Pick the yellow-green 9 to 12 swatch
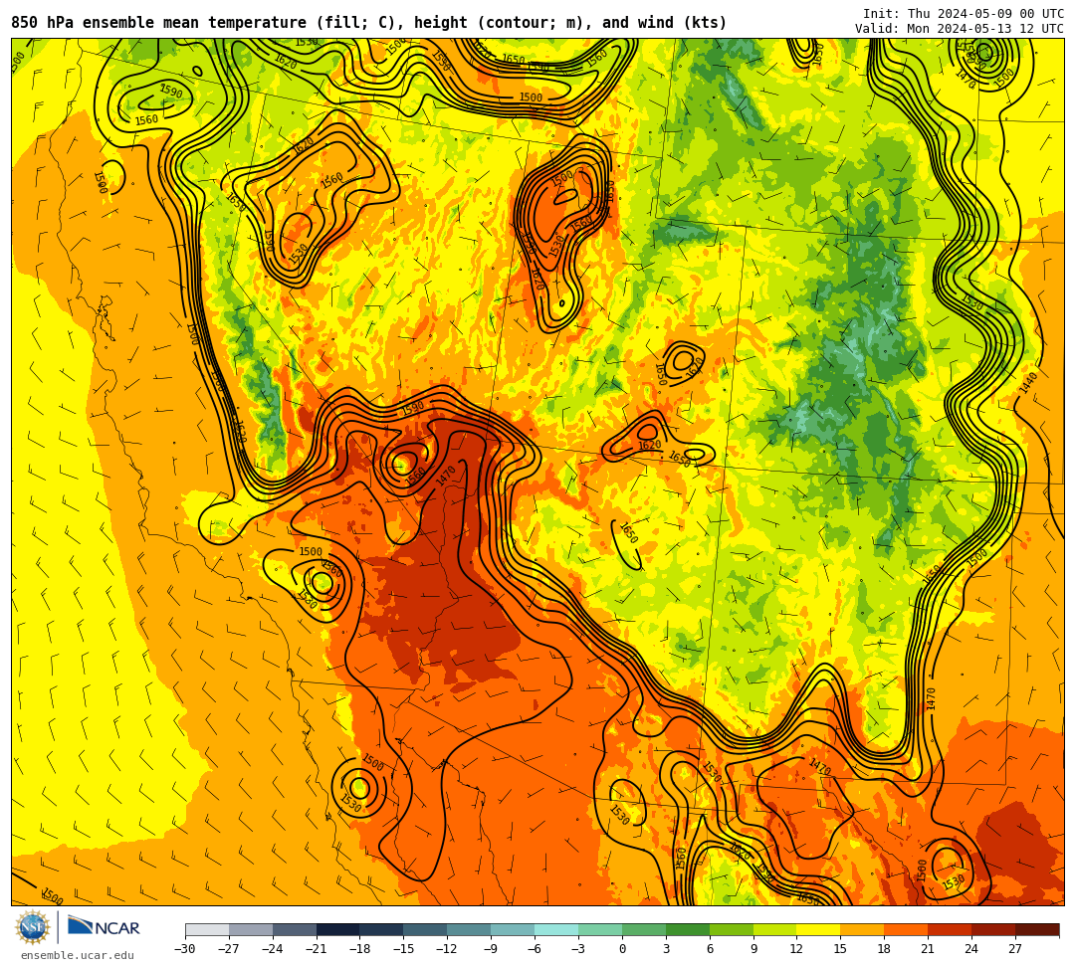Image resolution: width=1075 pixels, height=968 pixels. 775,929
